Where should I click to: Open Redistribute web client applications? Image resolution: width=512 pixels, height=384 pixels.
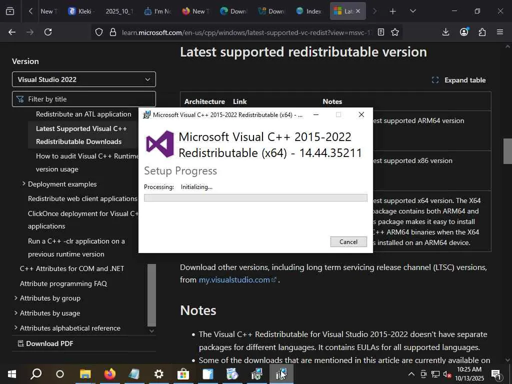[82, 198]
